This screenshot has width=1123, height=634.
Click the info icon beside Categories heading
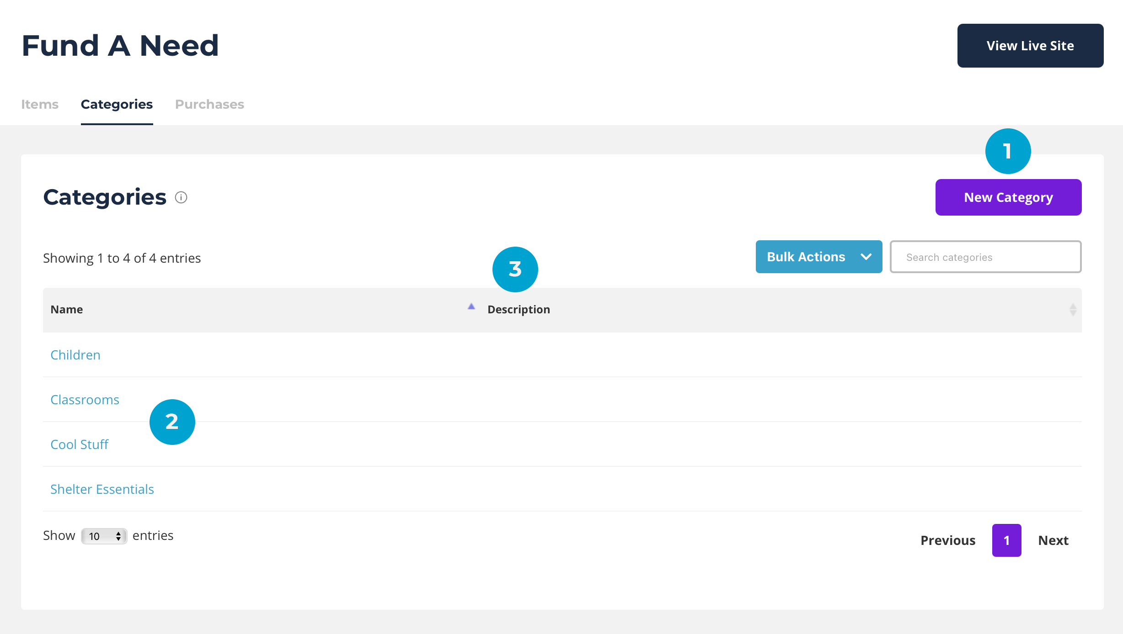[x=181, y=197]
